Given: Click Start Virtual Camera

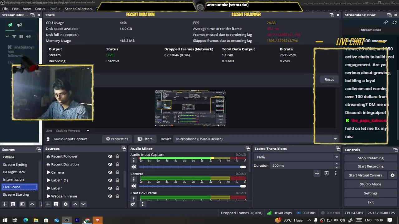Looking at the screenshot, I should 366,175.
